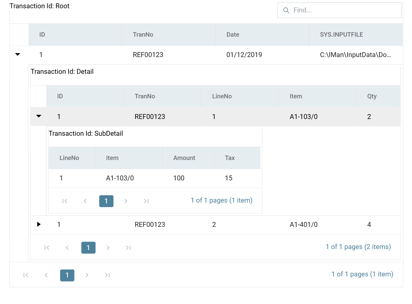Select page 1 in Detail pager (2 items)
Viewport: 412px width, 304px height.
[88, 248]
